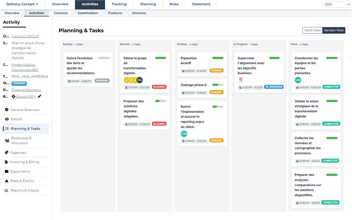Open the Delivery Cockpit dropdown
Viewport: 352px width, 220px height.
pyautogui.click(x=22, y=4)
